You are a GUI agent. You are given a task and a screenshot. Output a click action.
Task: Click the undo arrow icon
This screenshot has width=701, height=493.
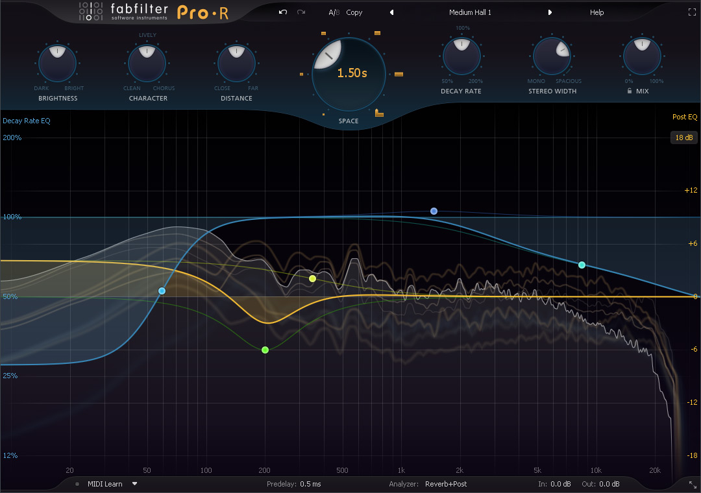(283, 12)
